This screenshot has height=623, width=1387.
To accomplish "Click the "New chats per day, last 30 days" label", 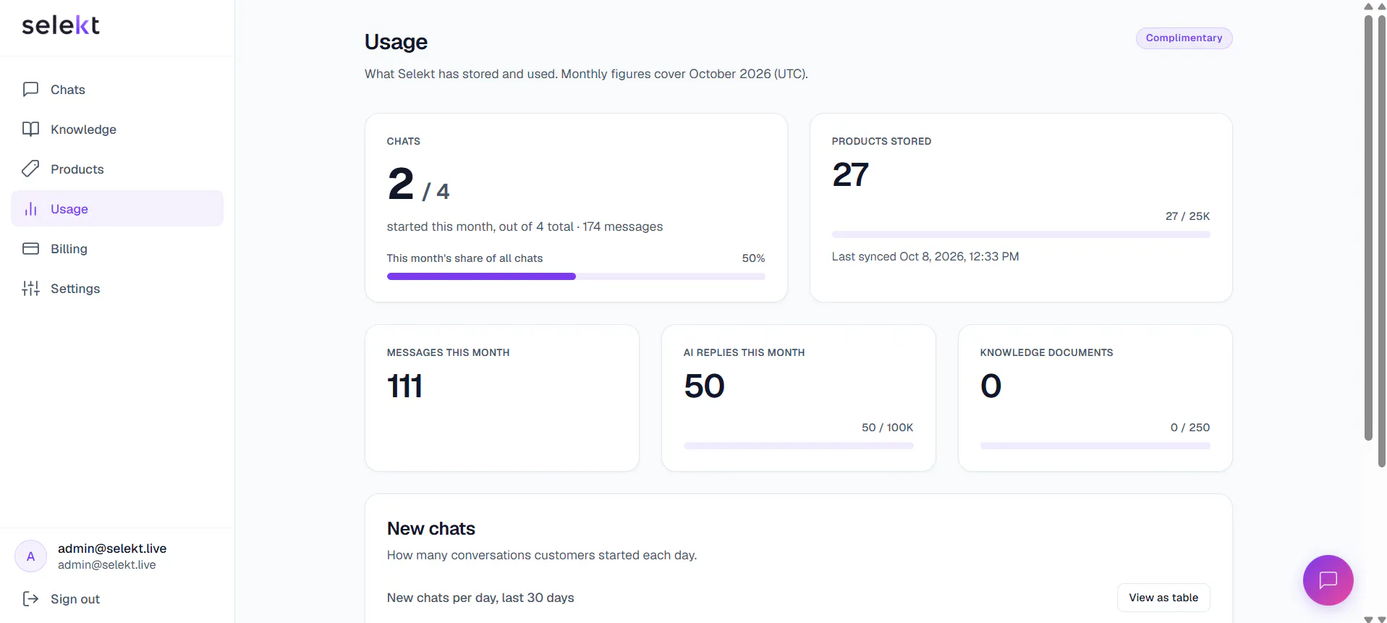I will tap(480, 598).
